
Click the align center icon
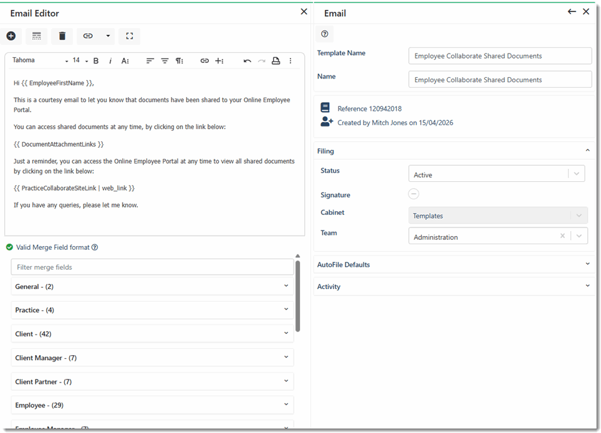point(165,61)
